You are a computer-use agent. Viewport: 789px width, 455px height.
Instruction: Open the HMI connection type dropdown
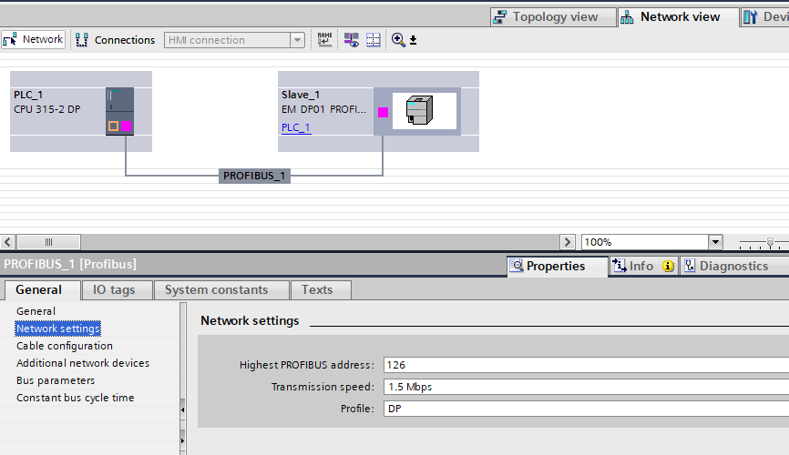(x=297, y=40)
